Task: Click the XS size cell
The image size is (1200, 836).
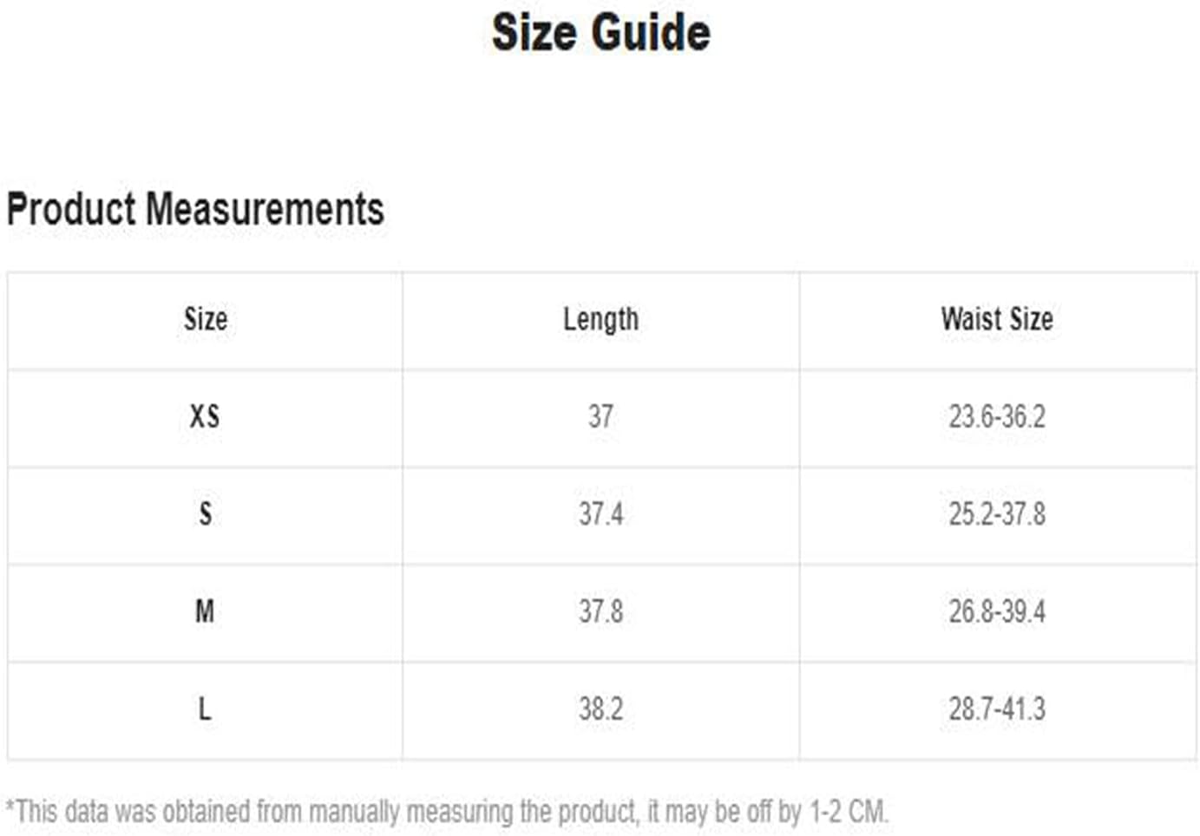Action: point(205,417)
